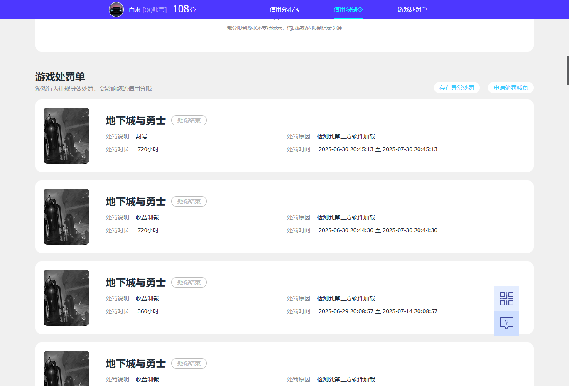Open 地下城与勇士 title of the 360小时 record
Screen dimensions: 569x386
(x=135, y=283)
